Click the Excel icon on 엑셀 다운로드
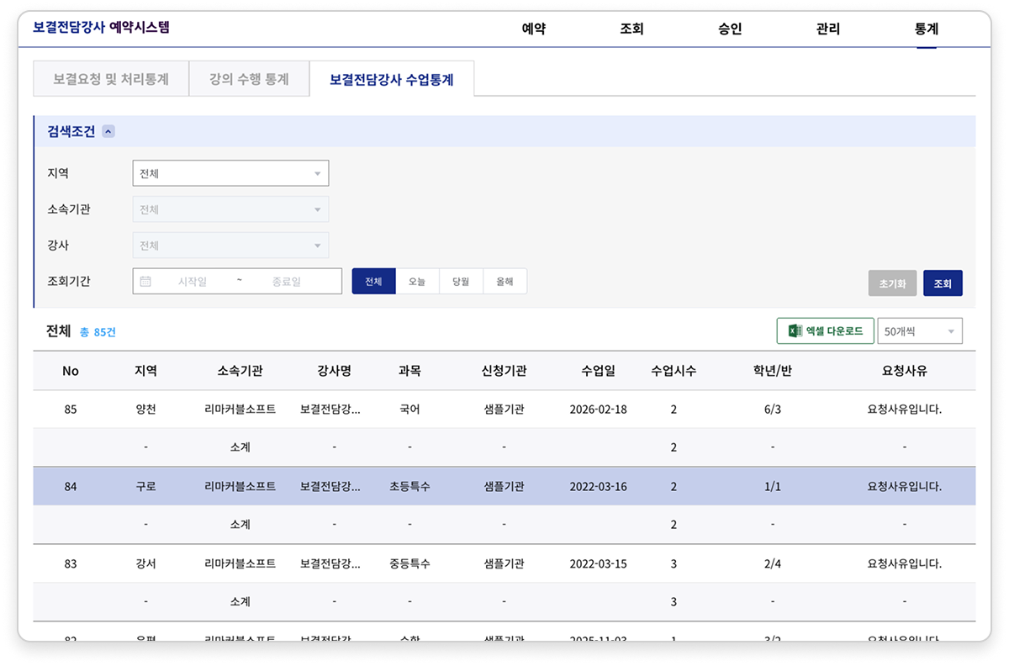Image resolution: width=1009 pixels, height=666 pixels. (794, 331)
